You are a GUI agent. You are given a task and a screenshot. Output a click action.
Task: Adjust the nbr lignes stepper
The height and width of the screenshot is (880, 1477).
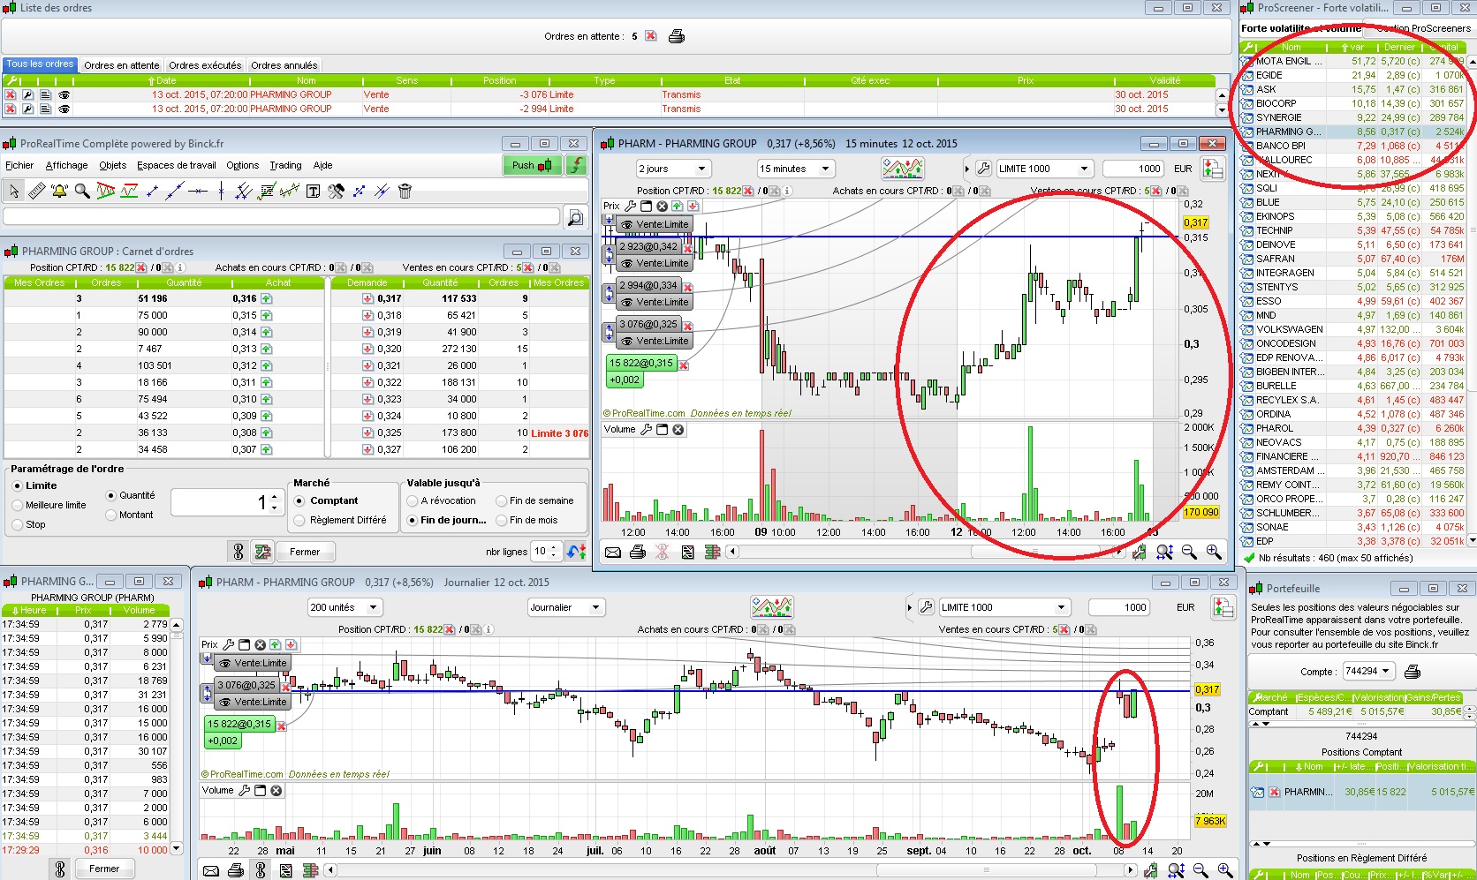coord(554,552)
